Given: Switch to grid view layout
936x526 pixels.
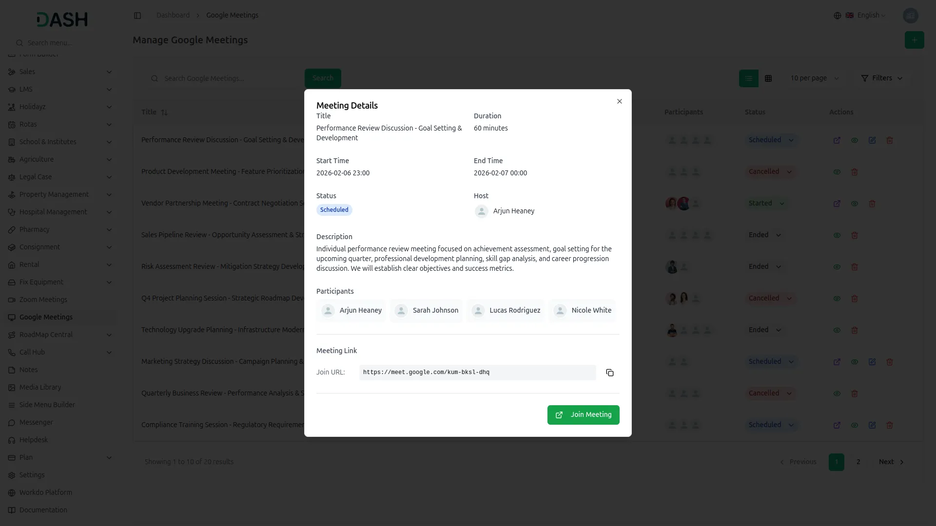Looking at the screenshot, I should 768,78.
